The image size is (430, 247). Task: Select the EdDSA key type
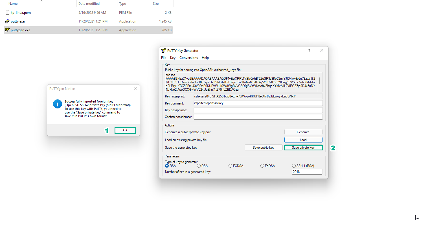pos(262,166)
